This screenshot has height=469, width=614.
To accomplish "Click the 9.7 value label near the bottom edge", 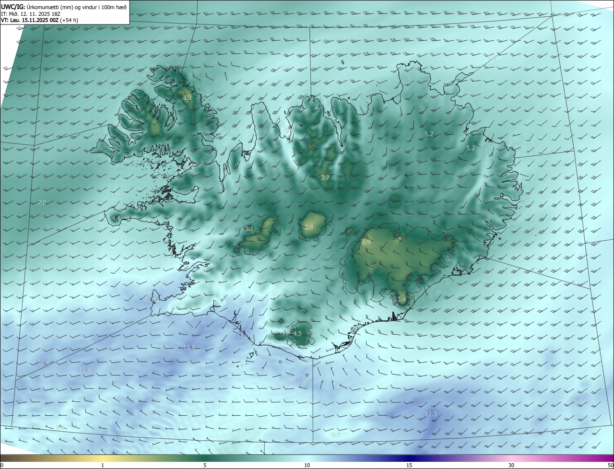I will pos(336,435).
